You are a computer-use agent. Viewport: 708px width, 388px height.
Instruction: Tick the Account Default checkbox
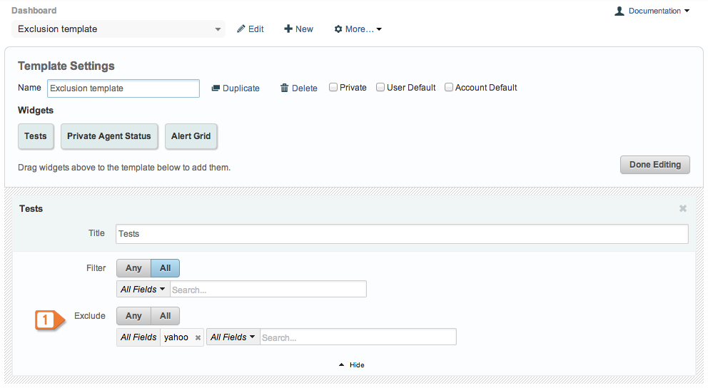[449, 87]
